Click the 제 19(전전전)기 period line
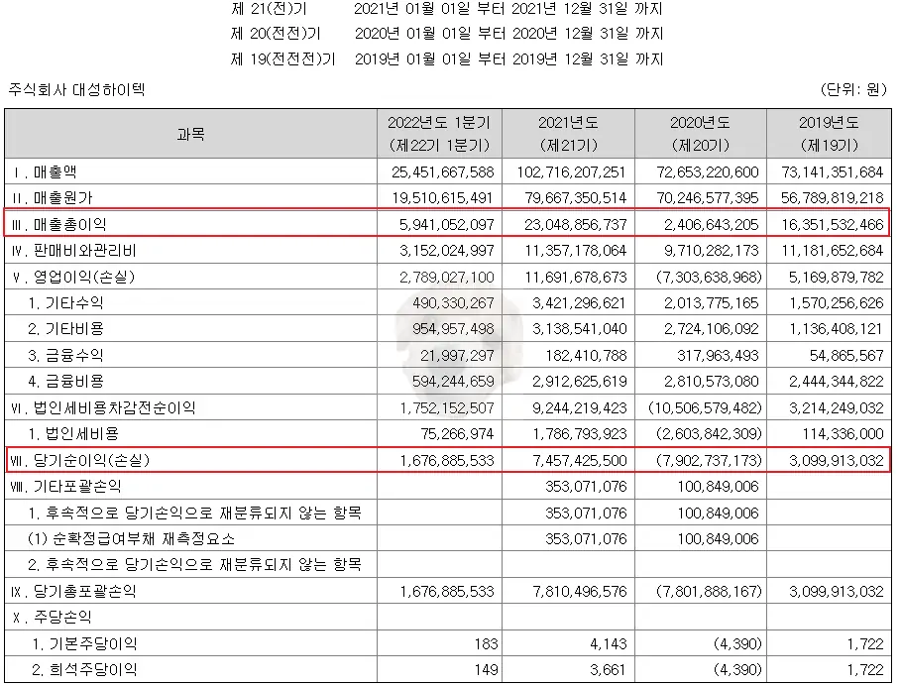 tap(448, 58)
